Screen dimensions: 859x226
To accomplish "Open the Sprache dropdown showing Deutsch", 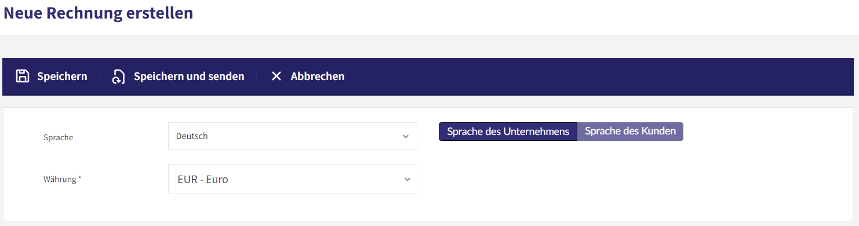I will 293,136.
